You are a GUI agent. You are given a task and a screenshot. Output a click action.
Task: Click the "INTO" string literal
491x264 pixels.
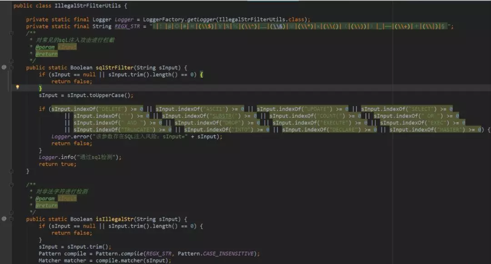(x=241, y=129)
